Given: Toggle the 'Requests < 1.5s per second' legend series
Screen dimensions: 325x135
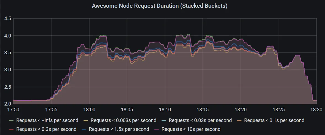Looking at the screenshot, I should tap(119, 129).
